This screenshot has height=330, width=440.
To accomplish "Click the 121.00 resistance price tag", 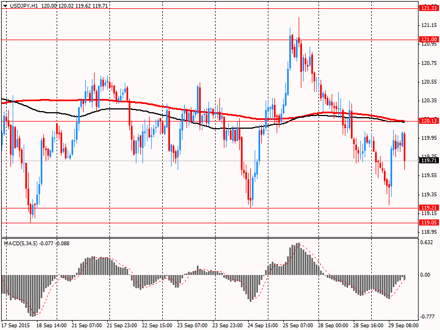I will [x=428, y=40].
